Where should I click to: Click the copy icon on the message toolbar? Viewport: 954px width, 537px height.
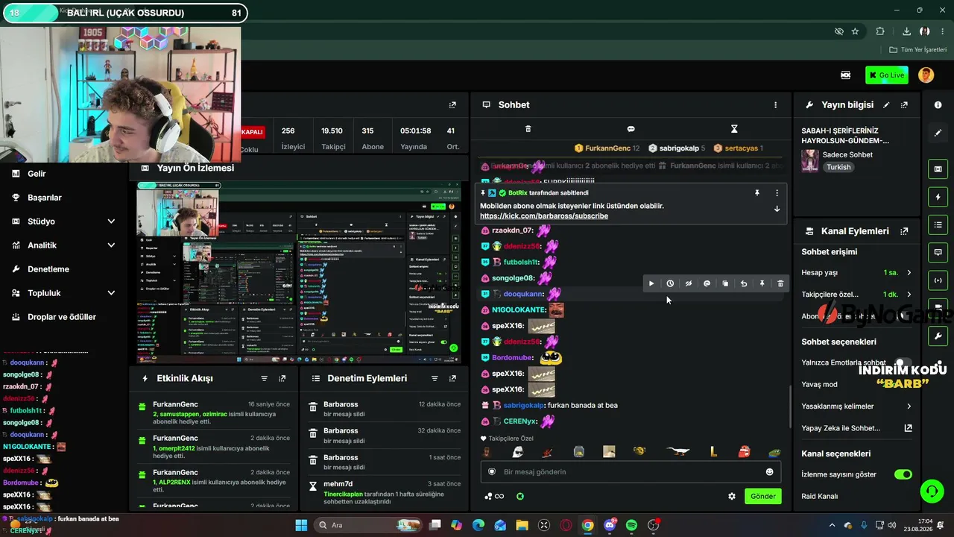click(x=725, y=283)
